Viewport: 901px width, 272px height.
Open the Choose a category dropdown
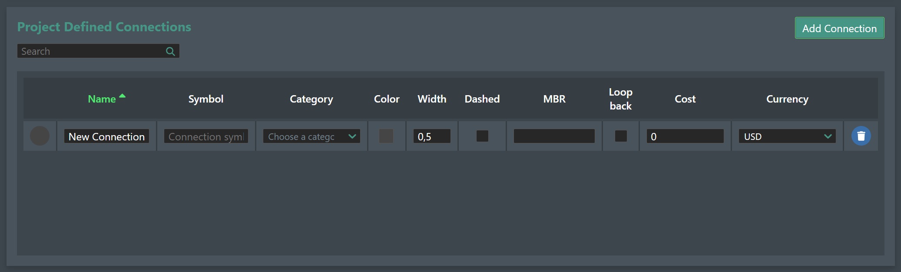pos(311,136)
